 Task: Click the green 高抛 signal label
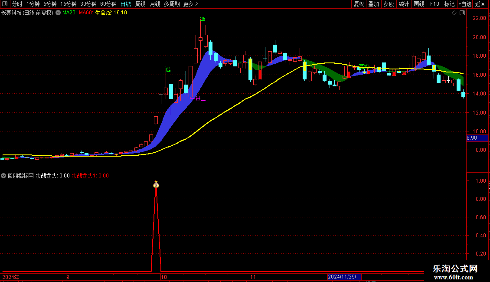tap(364, 66)
